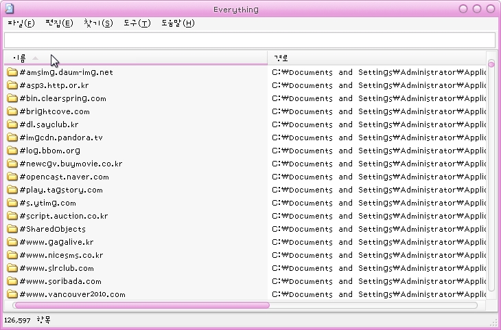The image size is (501, 330).
Task: Click the Everything app icon in title bar
Action: (10, 9)
